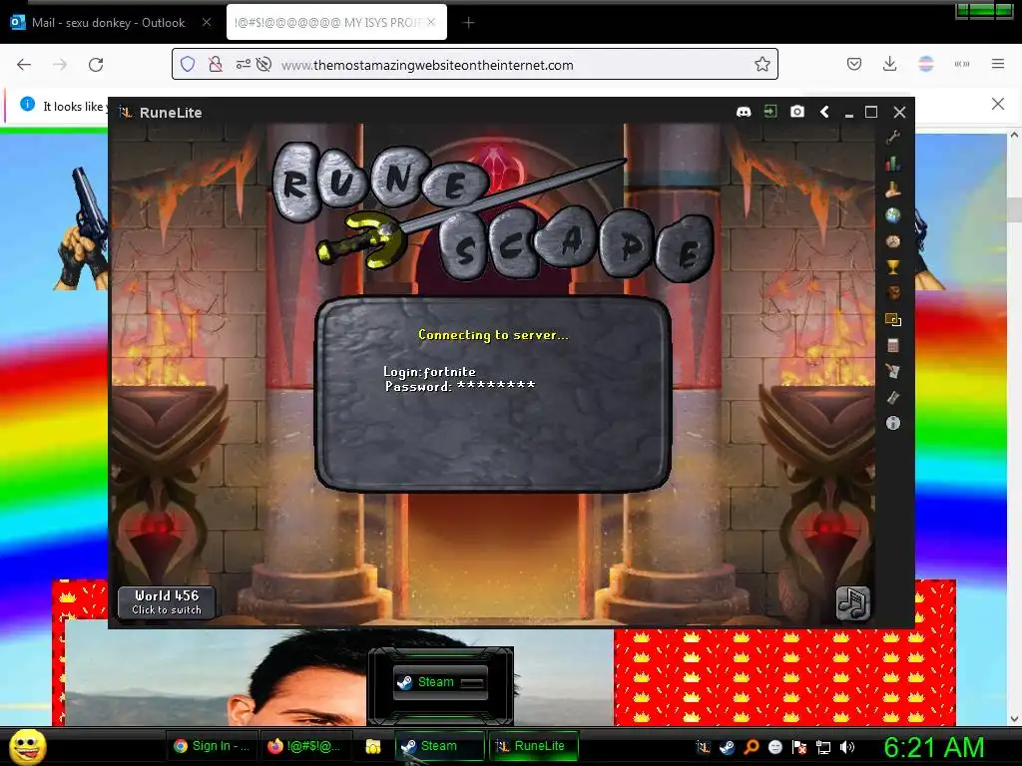
Task: Switch to RuneLite taskbar button
Action: coord(533,746)
